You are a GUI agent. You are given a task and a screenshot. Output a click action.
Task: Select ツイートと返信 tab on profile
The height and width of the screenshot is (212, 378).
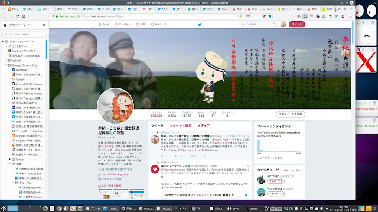(180, 125)
